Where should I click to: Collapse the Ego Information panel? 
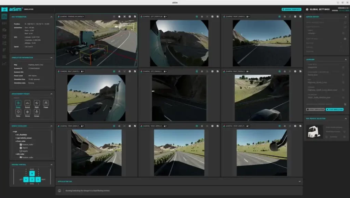click(51, 16)
